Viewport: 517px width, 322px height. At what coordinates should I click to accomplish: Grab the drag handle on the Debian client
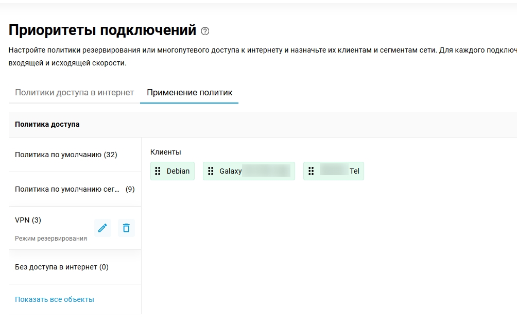158,171
